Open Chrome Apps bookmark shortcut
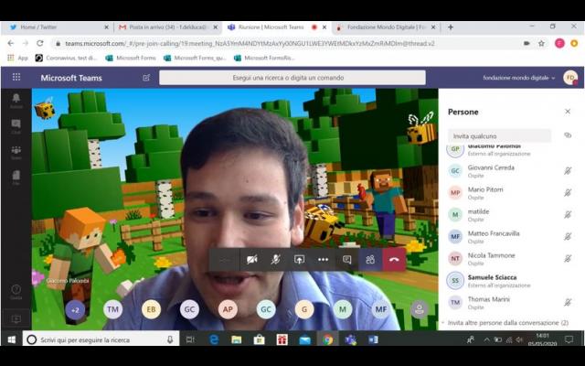Image resolution: width=585 pixels, height=366 pixels. [17, 58]
